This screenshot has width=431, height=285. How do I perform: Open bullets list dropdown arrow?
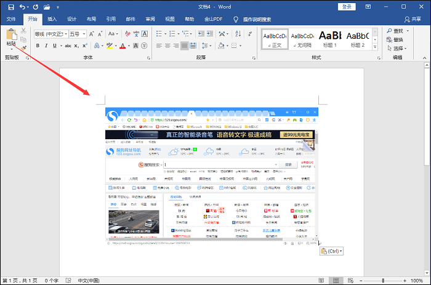point(165,34)
